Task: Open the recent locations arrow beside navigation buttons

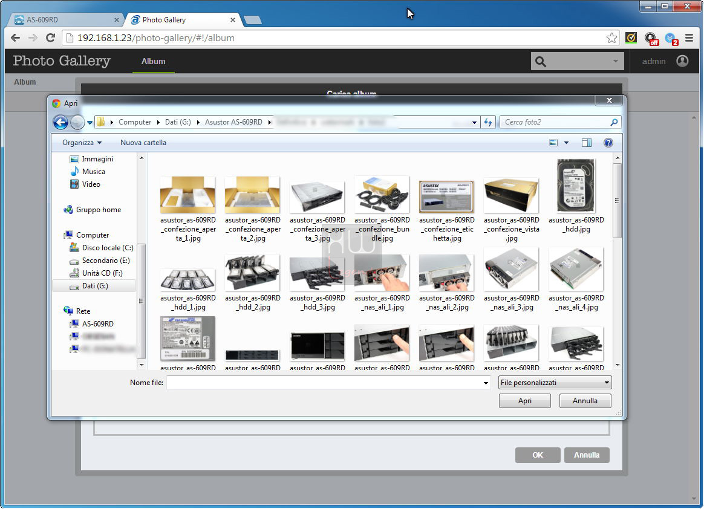Action: click(x=90, y=123)
